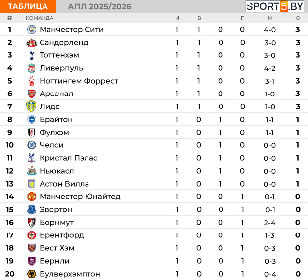Click the Борнмут team name
This screenshot has height=280, width=308.
tap(56, 223)
